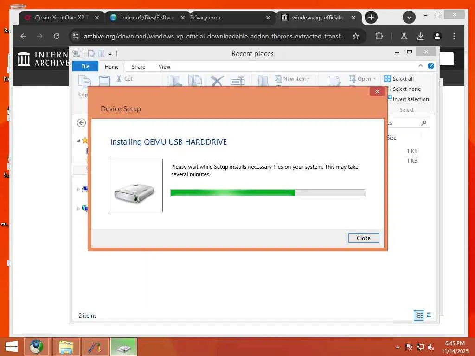Switch to Details view icon
This screenshot has width=475, height=356.
(x=419, y=315)
